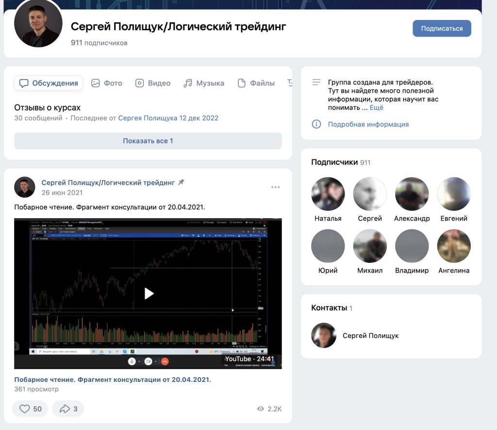Open contact Сергей Полищук's avatar
Screen dimensions: 497x430
[324, 335]
